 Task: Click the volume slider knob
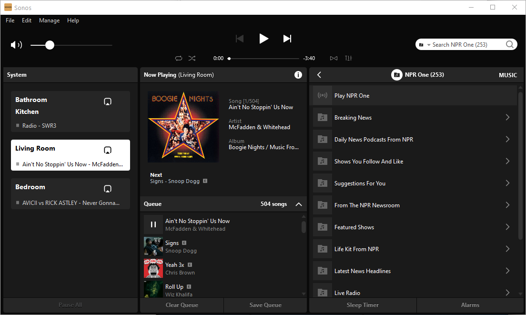coord(50,45)
